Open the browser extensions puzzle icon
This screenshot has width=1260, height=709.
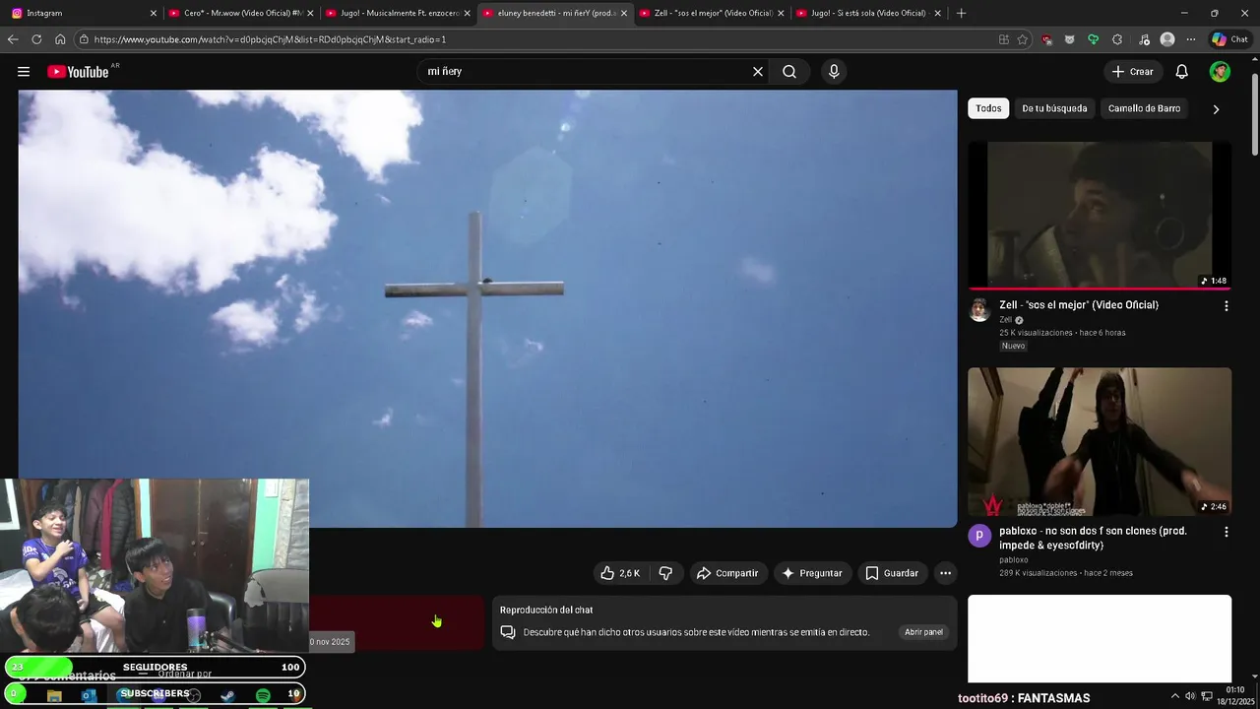(x=1117, y=39)
